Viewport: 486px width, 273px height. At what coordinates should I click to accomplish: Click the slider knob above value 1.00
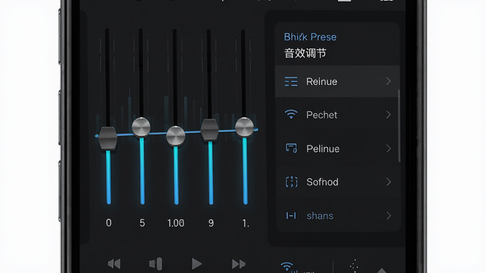[176, 136]
